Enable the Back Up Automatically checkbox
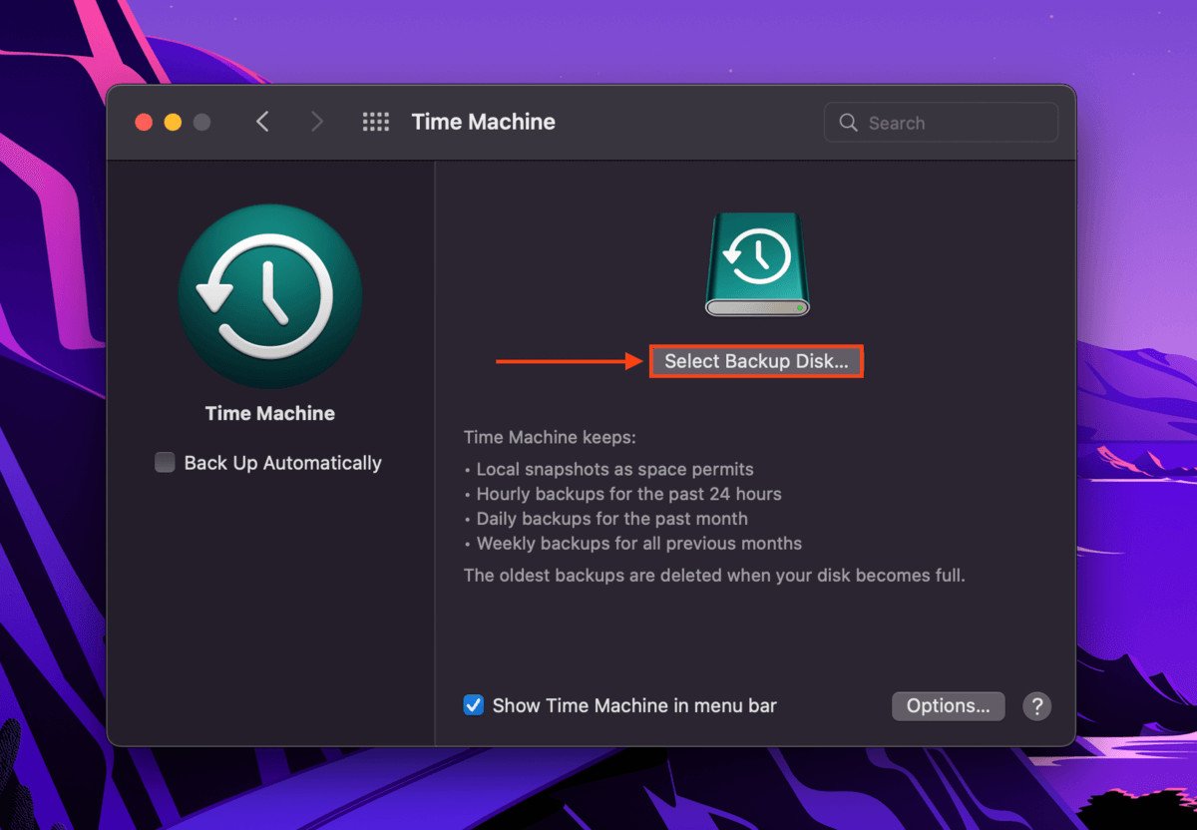The image size is (1197, 830). tap(165, 463)
